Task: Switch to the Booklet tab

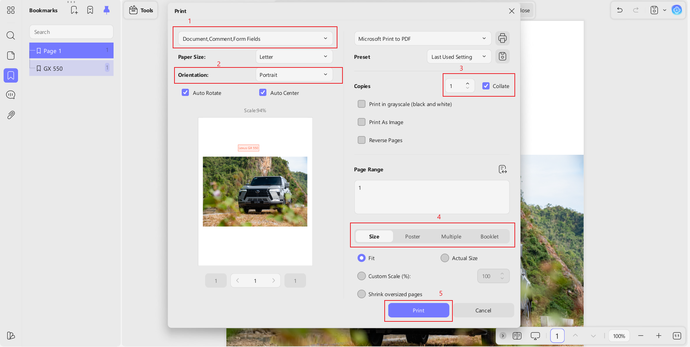Action: 489,236
